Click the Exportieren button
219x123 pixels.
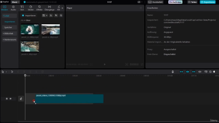pyautogui.click(x=208, y=2)
